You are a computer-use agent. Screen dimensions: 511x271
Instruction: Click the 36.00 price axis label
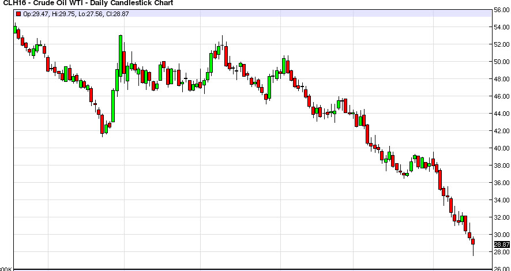coord(502,183)
